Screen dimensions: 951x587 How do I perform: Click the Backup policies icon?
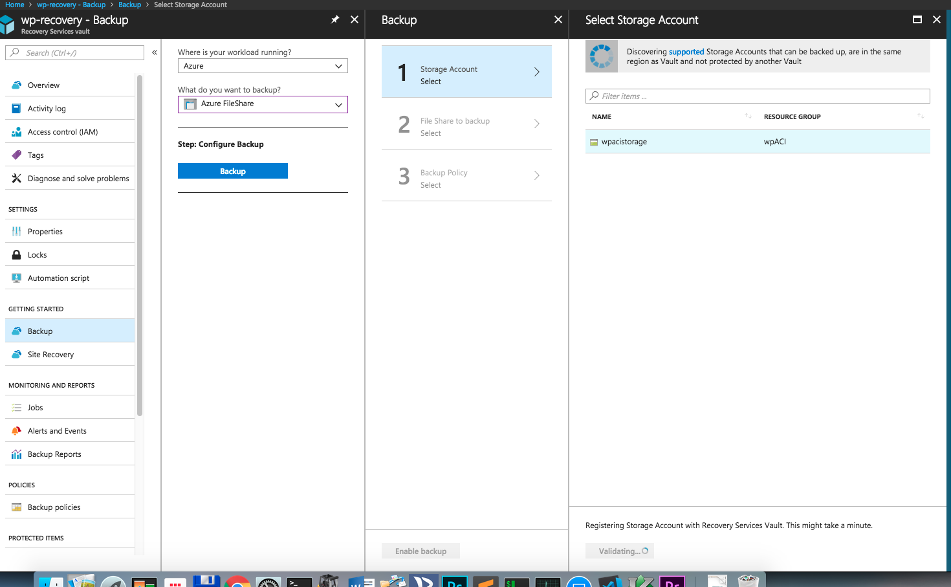(x=17, y=507)
